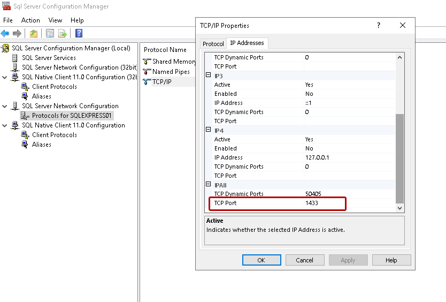The height and width of the screenshot is (302, 446).
Task: Click the IP3 IP Address value ::1
Action: click(309, 103)
